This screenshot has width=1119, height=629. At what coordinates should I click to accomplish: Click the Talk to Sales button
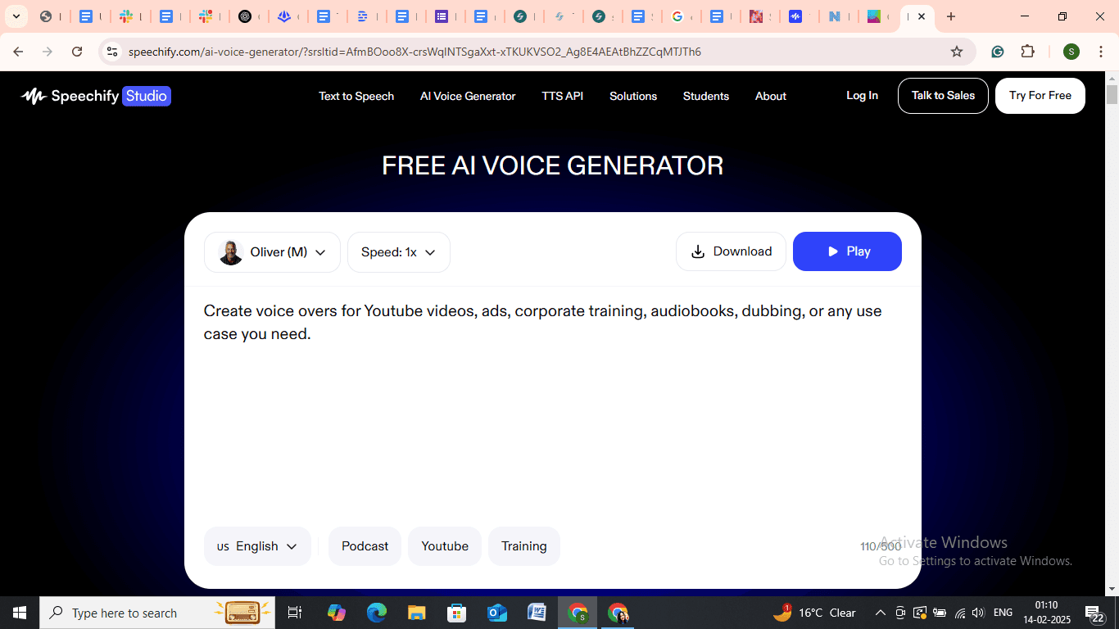(943, 96)
